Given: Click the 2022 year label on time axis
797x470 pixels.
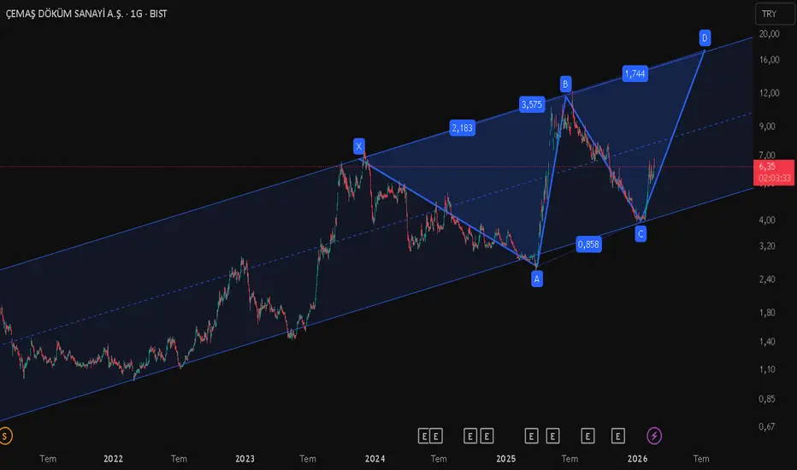Looking at the screenshot, I should coord(113,459).
